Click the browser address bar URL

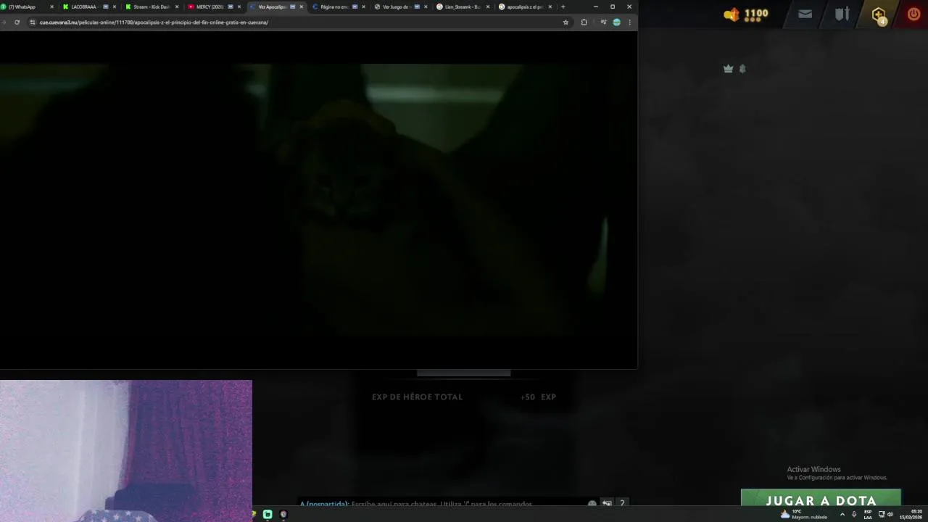[x=154, y=22]
